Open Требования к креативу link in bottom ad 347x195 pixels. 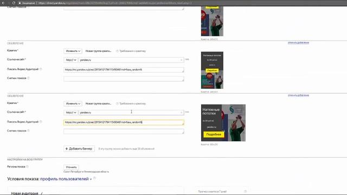[x=132, y=103]
